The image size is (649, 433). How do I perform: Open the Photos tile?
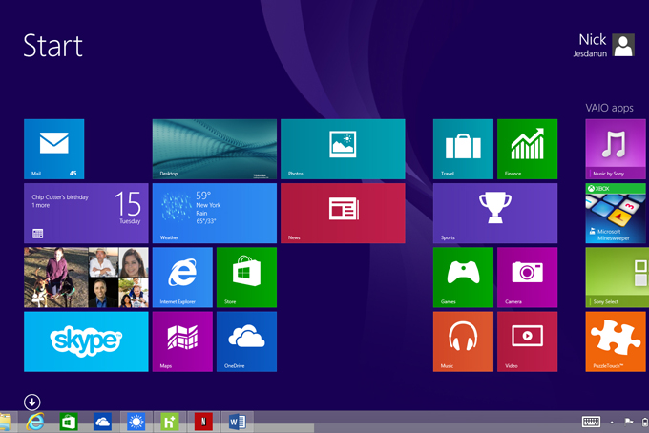tap(343, 149)
